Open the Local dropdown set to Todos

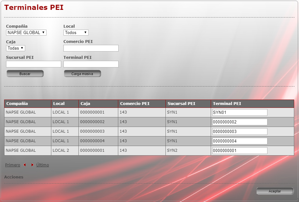pos(76,32)
